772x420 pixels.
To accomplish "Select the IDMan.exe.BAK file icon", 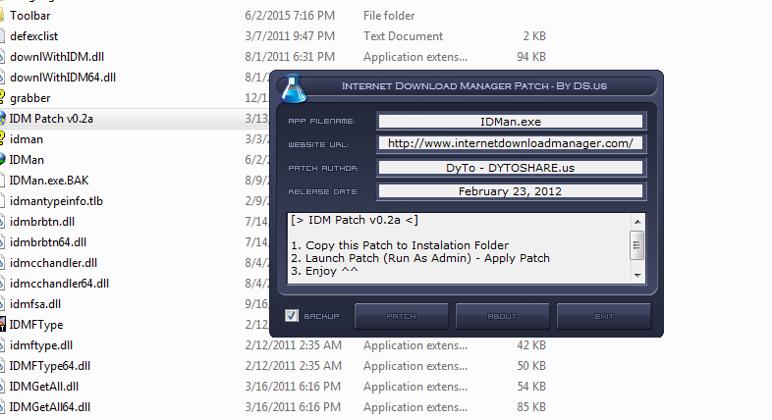I will pyautogui.click(x=2, y=181).
